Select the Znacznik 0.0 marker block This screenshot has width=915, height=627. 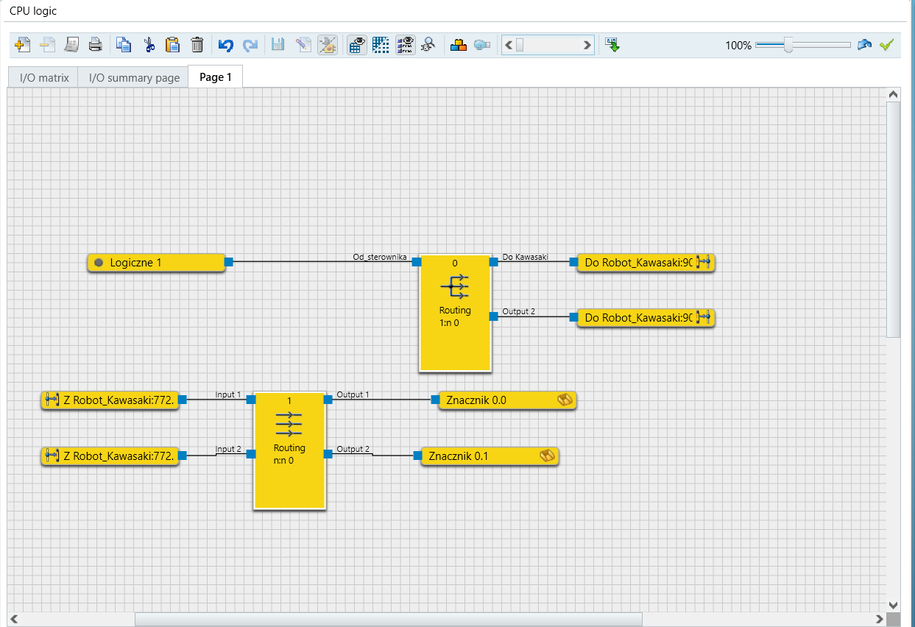point(507,400)
